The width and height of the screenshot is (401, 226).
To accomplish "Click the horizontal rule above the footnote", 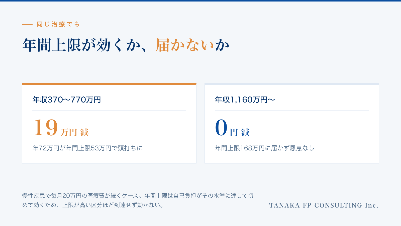I will pyautogui.click(x=200, y=185).
